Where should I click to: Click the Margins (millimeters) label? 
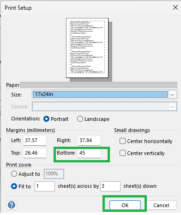click(30, 130)
